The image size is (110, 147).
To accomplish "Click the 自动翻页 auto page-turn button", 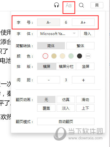I will click(66, 121).
